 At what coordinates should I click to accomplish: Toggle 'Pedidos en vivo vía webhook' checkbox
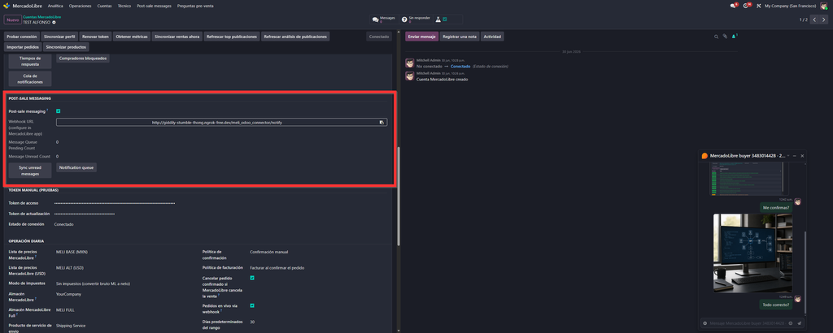click(252, 305)
